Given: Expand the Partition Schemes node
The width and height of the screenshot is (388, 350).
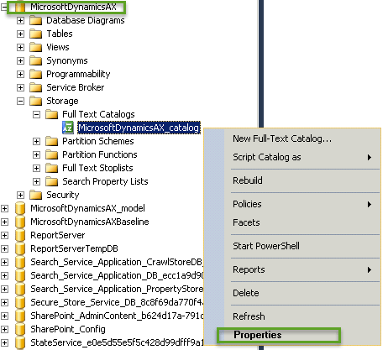Looking at the screenshot, I should (x=36, y=141).
